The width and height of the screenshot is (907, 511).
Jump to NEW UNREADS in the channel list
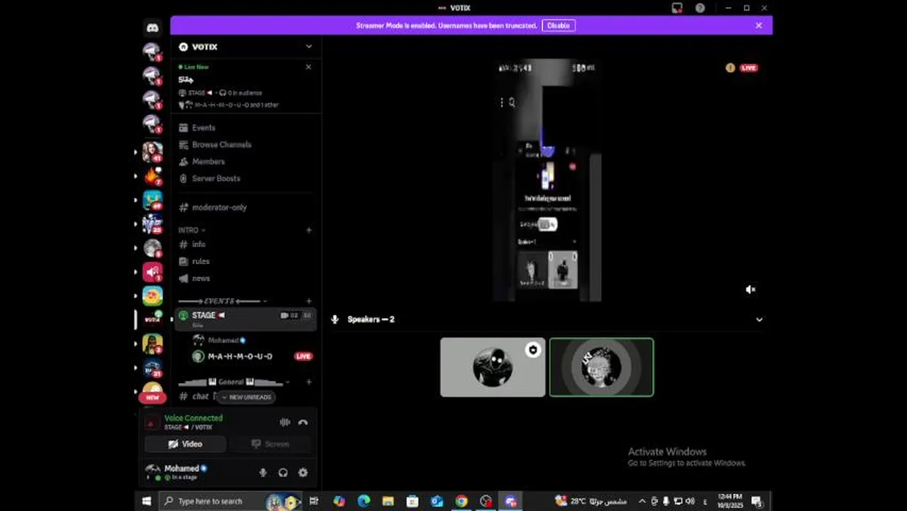[246, 397]
